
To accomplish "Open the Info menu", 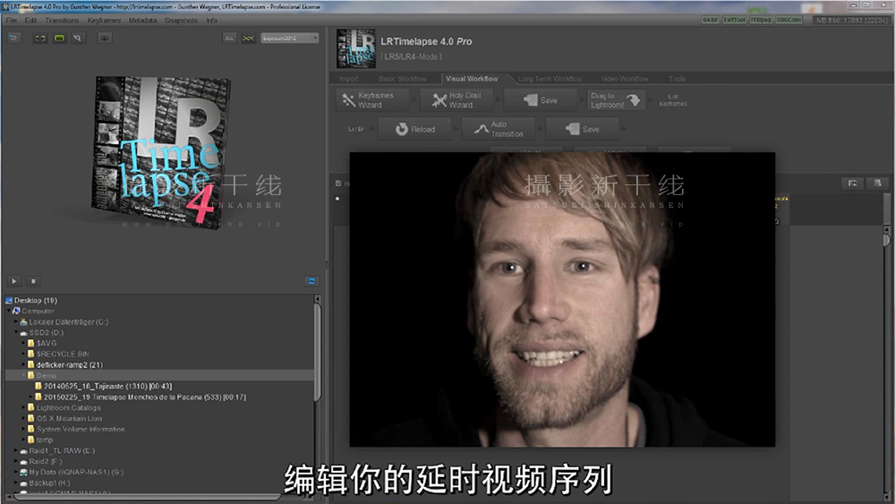I will click(212, 20).
